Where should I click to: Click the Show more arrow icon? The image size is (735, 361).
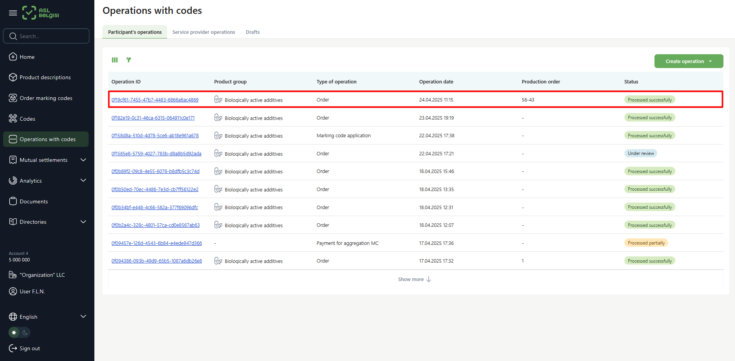[429, 279]
